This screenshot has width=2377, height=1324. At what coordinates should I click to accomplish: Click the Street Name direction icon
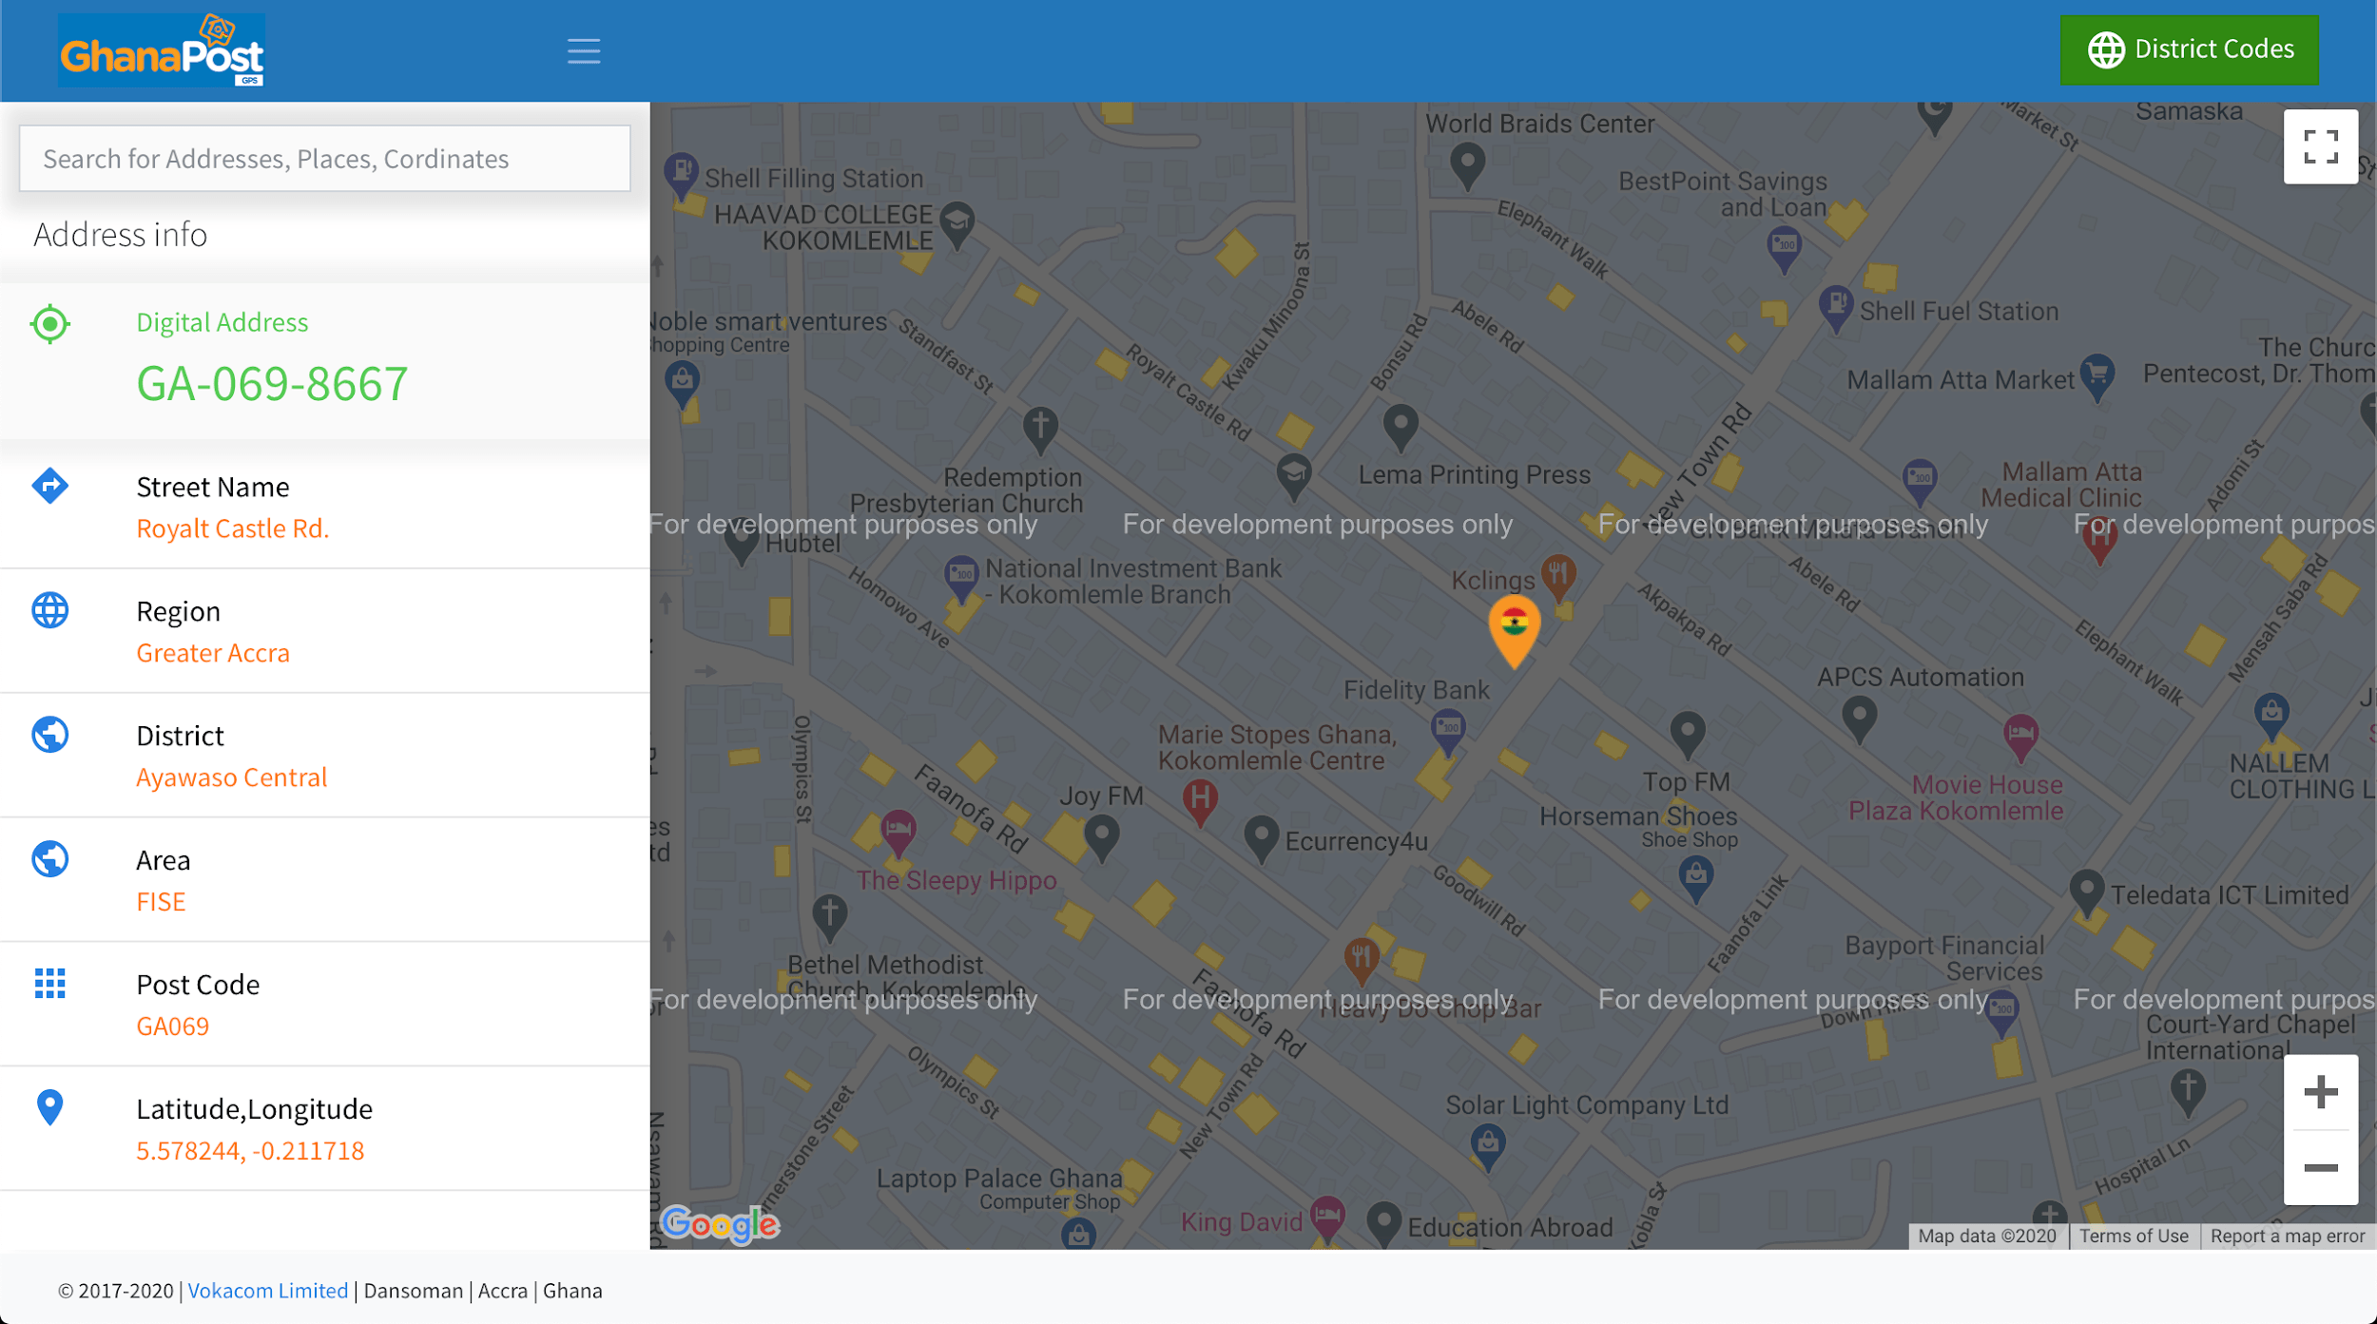pyautogui.click(x=50, y=486)
